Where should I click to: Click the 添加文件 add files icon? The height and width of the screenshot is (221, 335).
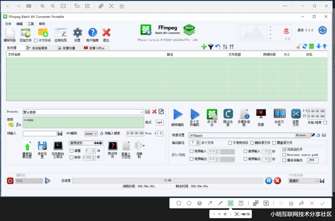click(26, 33)
